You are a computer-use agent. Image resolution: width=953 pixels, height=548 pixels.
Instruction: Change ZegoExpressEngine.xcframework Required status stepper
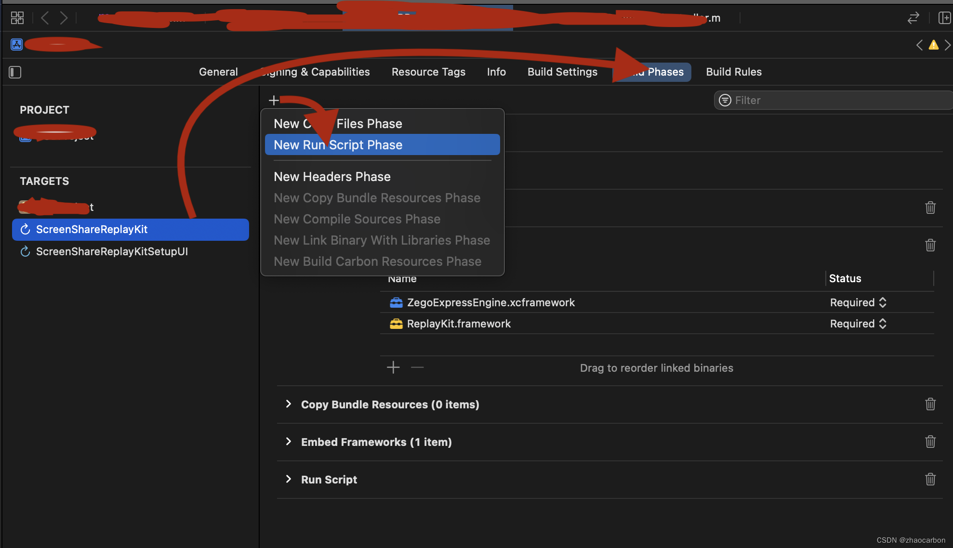[882, 302]
